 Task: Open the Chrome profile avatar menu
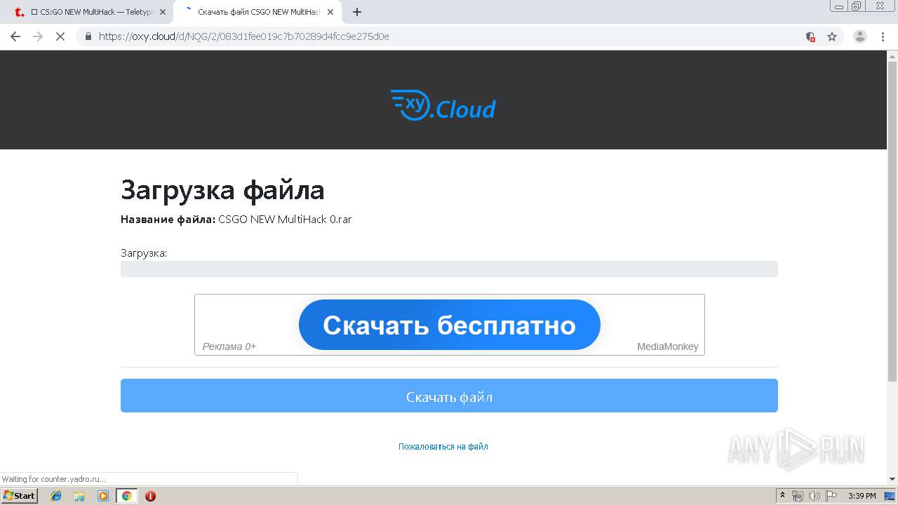click(x=860, y=36)
